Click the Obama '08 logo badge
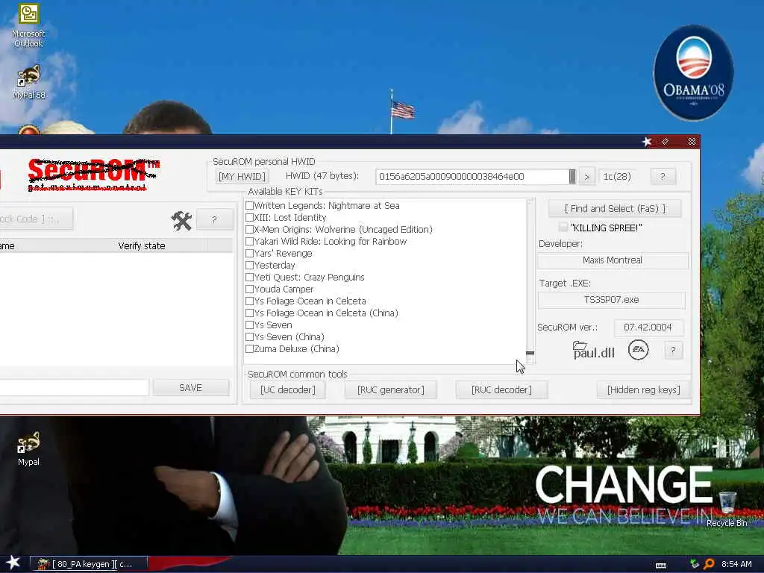This screenshot has height=573, width=764. pyautogui.click(x=693, y=72)
